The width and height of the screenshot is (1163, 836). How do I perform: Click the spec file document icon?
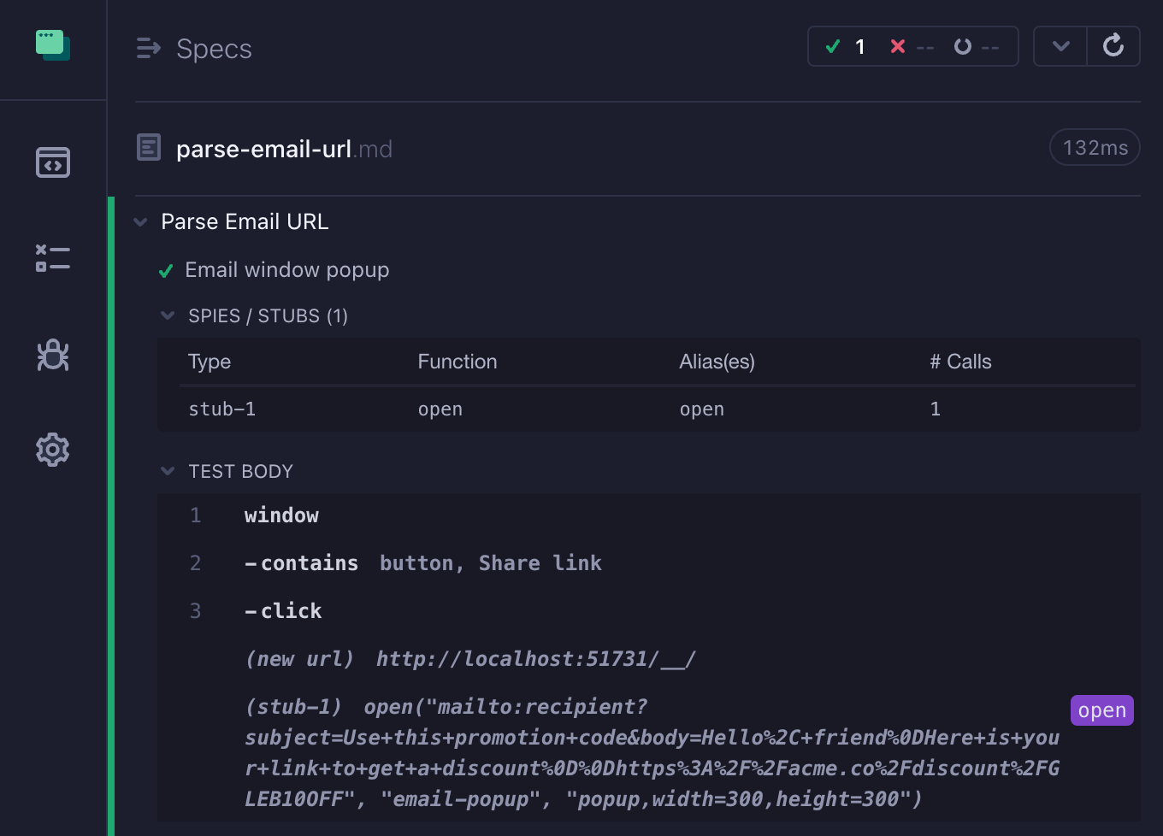pyautogui.click(x=149, y=148)
